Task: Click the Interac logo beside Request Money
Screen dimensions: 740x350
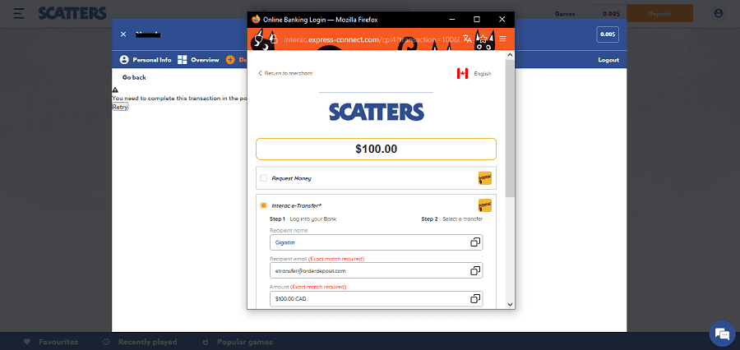Action: click(x=484, y=177)
